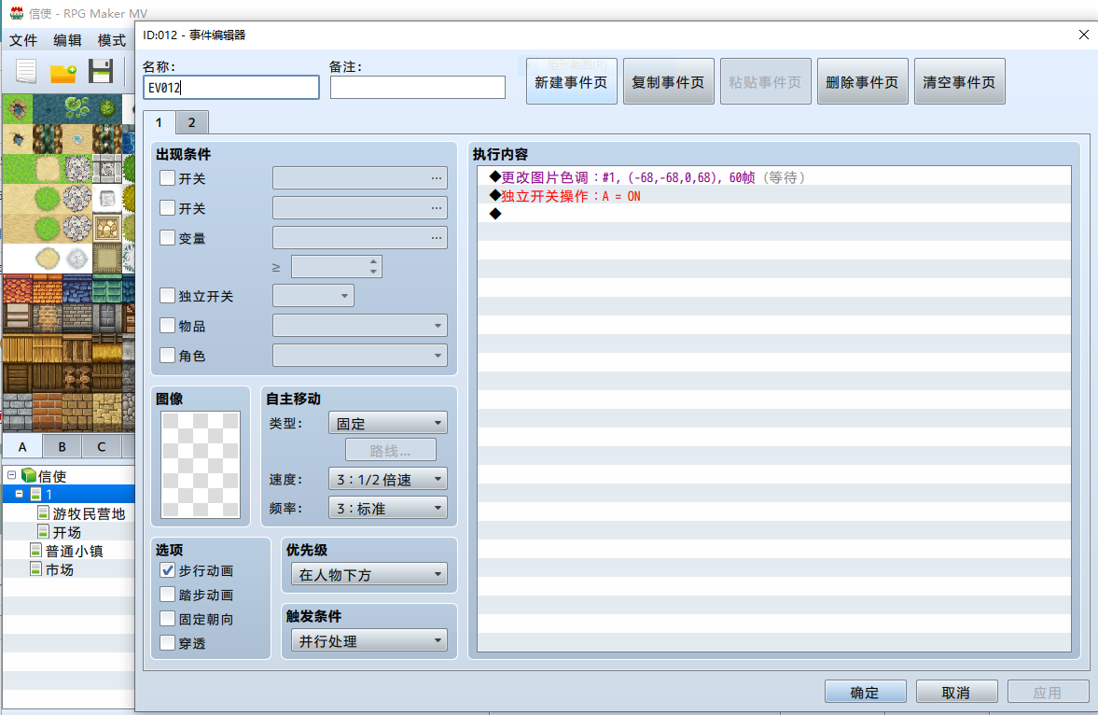Viewport: 1098px width, 715px height.
Task: Switch to tileset tab B
Action: (x=62, y=446)
